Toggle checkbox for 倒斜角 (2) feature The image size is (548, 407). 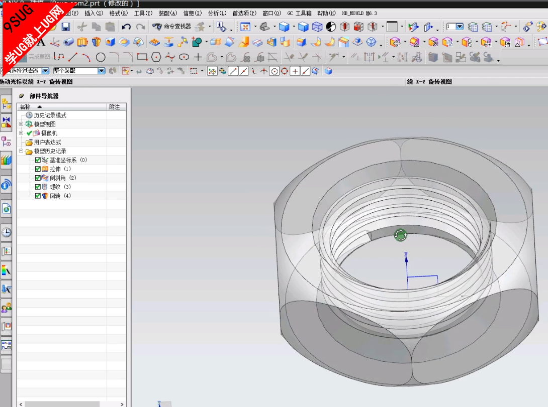pyautogui.click(x=38, y=178)
